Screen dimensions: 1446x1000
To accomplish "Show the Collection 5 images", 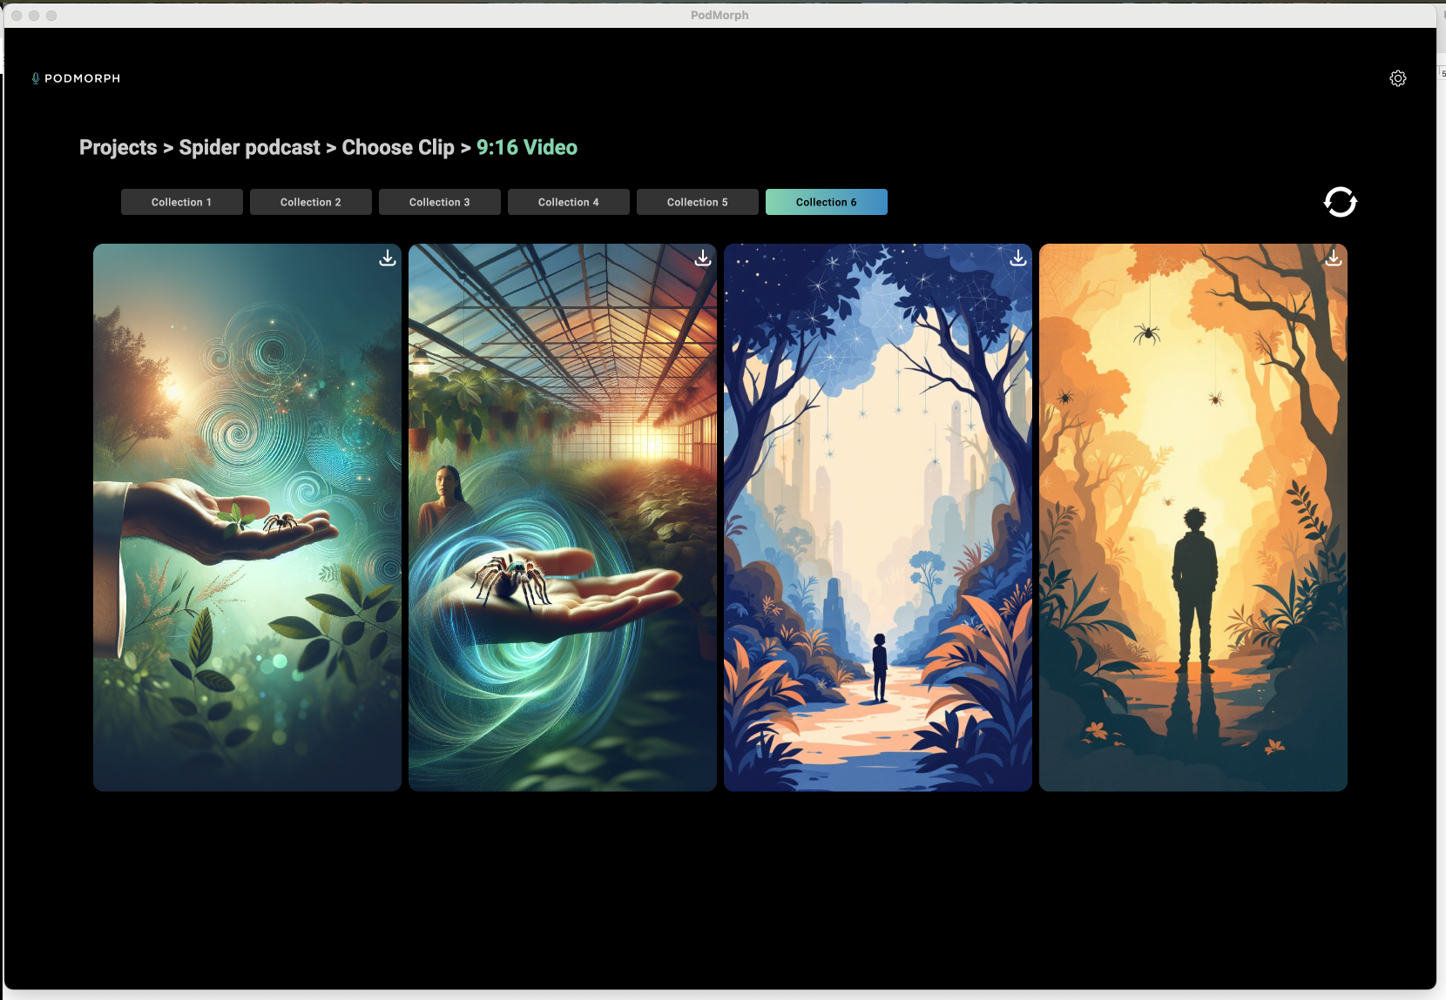I will click(x=697, y=202).
